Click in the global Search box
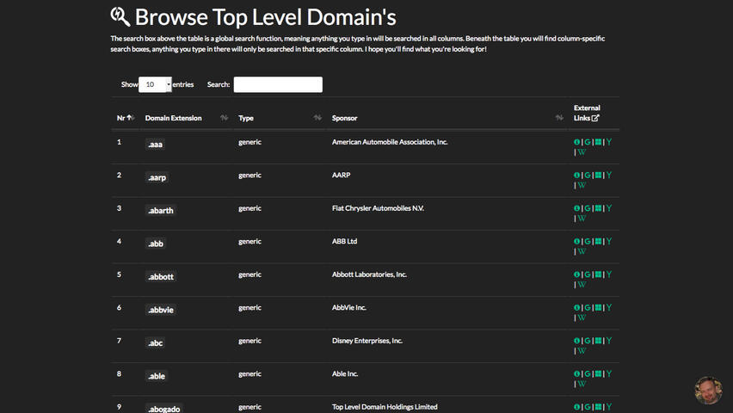 tap(278, 84)
